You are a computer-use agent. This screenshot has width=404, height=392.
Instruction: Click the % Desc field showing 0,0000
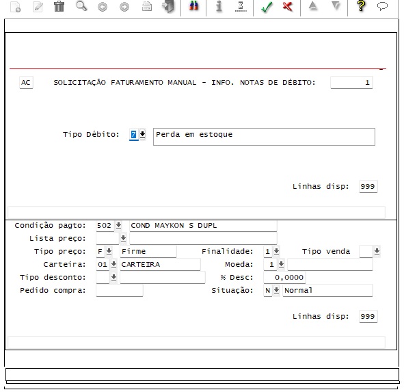[x=284, y=278]
